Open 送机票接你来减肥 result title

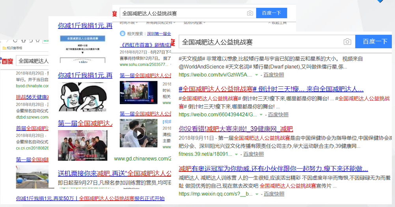tap(114, 173)
